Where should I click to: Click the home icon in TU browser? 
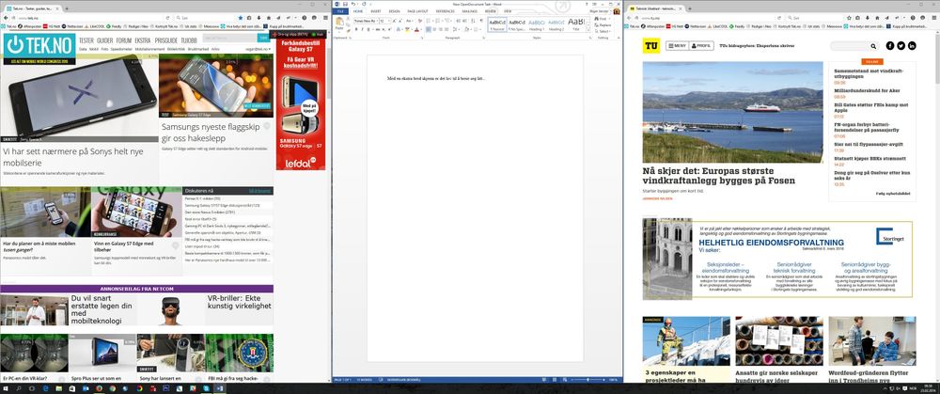click(x=878, y=18)
